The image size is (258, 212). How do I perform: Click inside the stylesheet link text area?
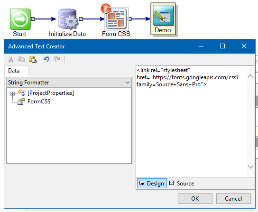point(191,121)
